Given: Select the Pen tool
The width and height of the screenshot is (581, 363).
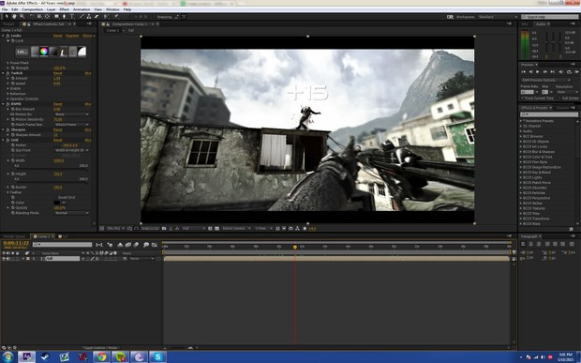Looking at the screenshot, I should point(64,17).
